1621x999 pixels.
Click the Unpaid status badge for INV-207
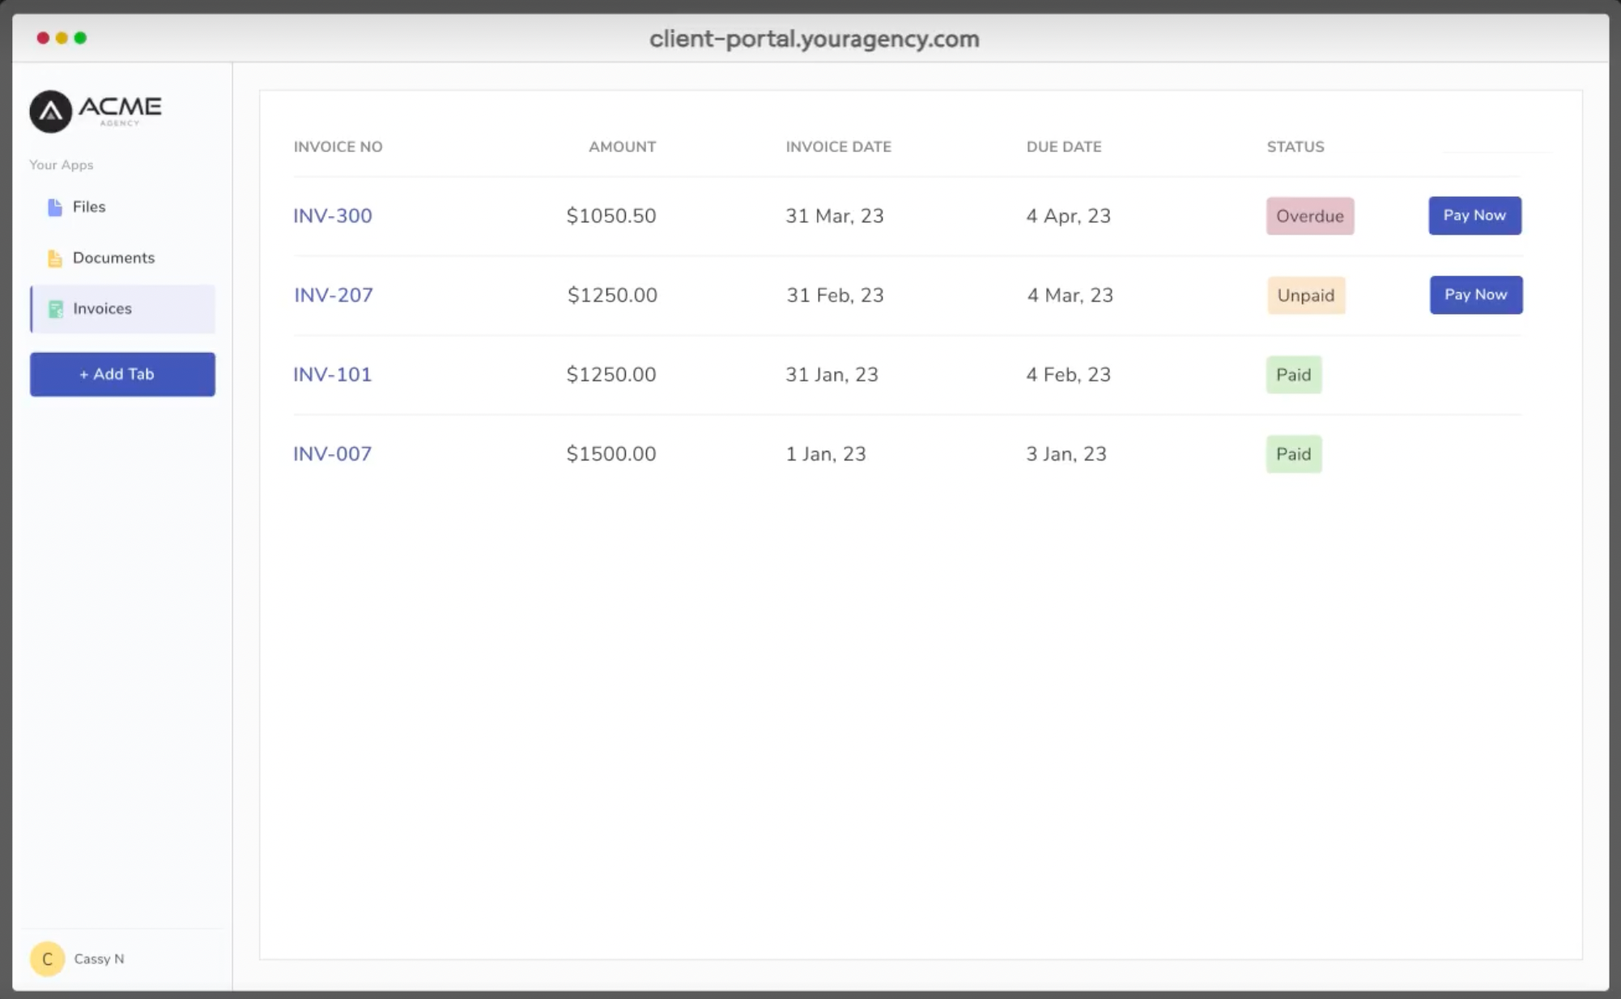[1306, 295]
